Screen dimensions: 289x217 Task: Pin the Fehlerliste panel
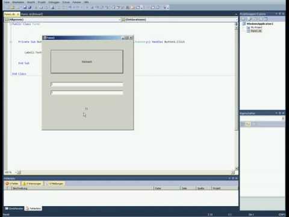(233, 178)
